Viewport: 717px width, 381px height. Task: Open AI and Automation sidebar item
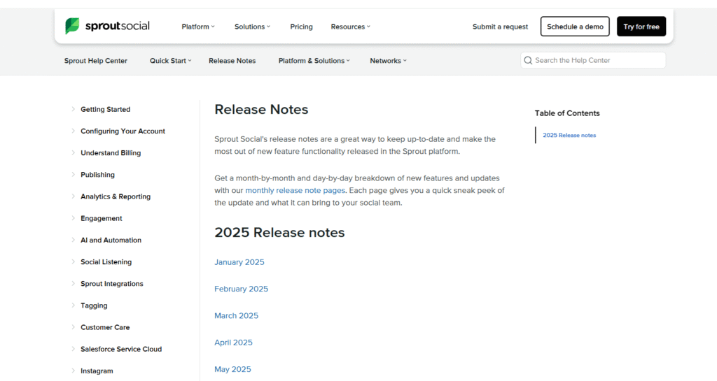coord(111,240)
